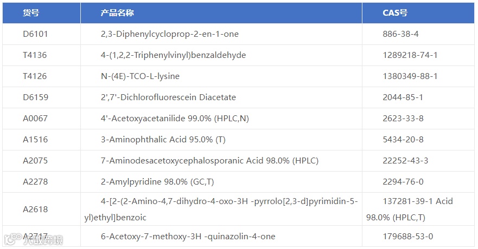Click the 货号 column header

coord(30,13)
